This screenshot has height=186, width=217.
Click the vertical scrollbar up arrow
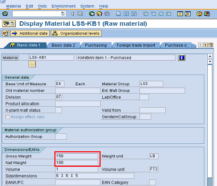pos(210,56)
